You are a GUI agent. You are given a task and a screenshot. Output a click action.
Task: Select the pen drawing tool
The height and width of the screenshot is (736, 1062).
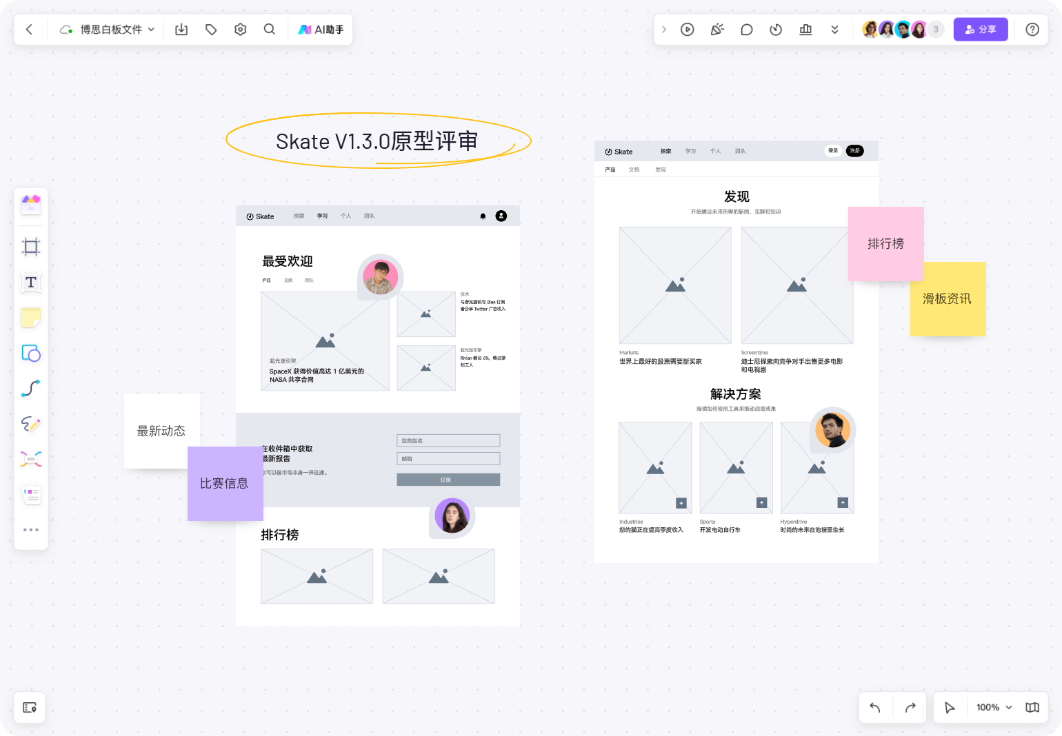(31, 424)
